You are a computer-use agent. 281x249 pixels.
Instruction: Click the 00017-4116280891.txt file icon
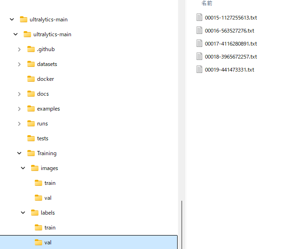pos(199,44)
